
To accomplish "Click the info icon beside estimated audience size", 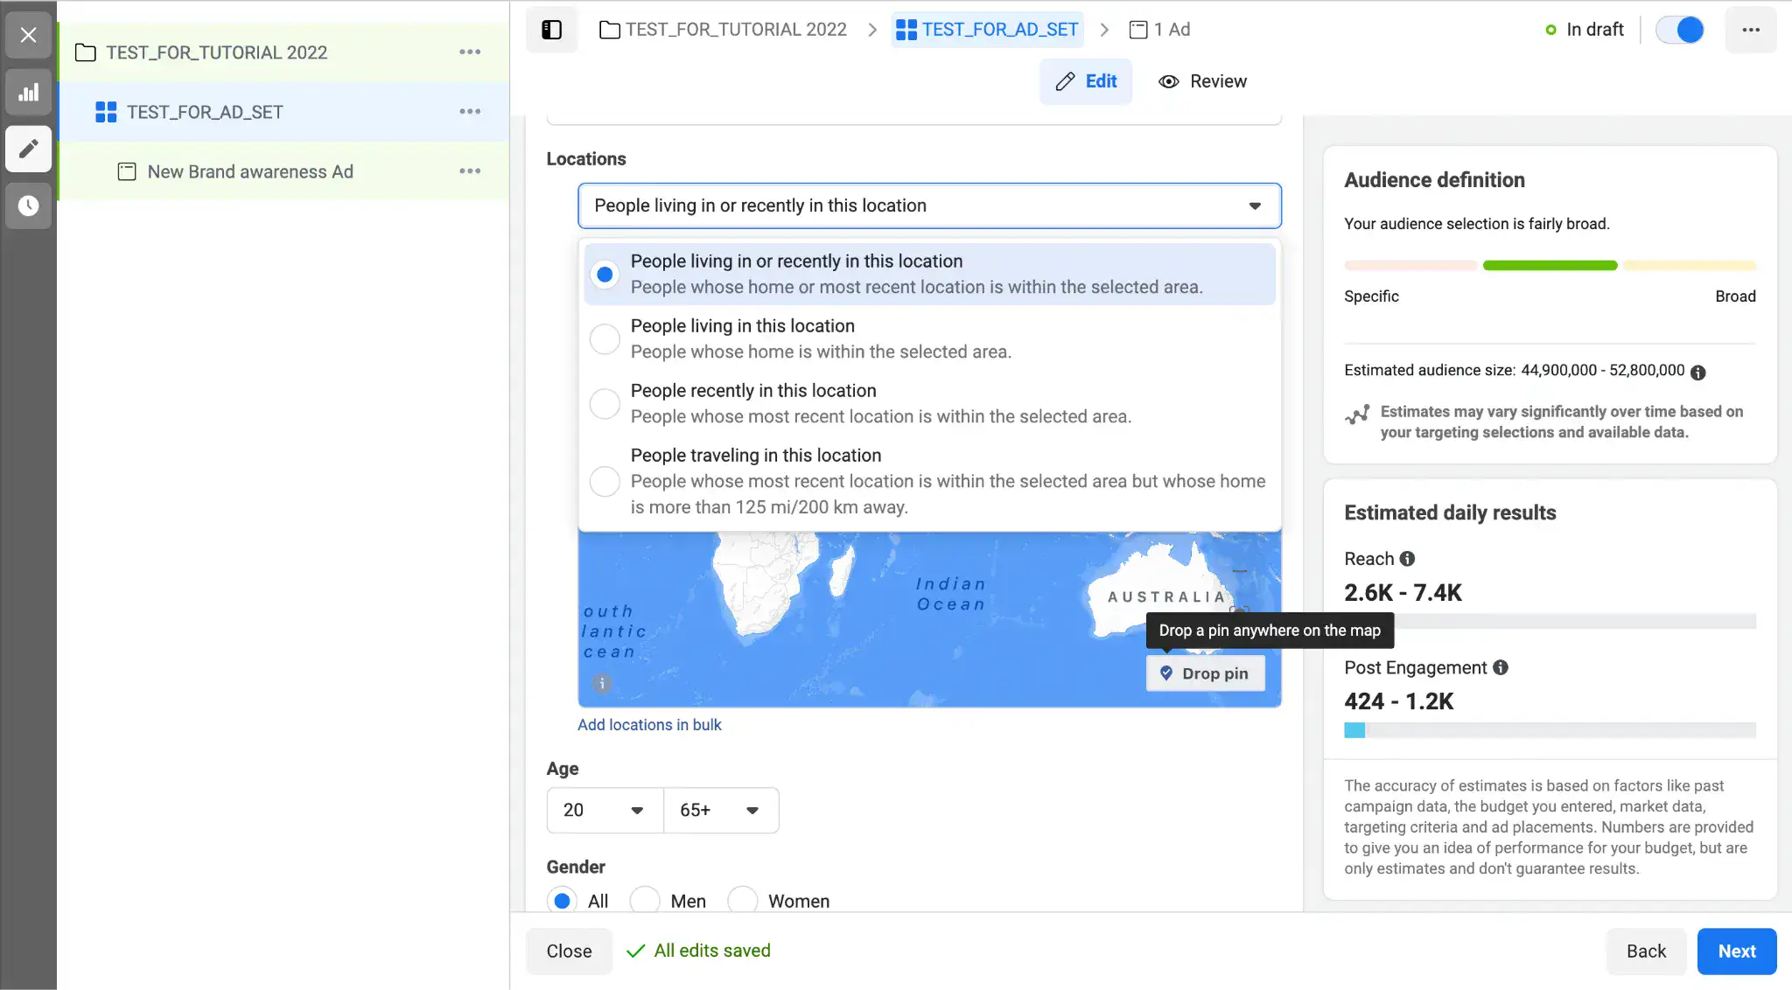I will tap(1698, 372).
